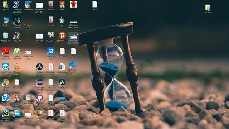The image size is (229, 129).
Task: Launch the green round app shortcut
Action: [17, 53]
